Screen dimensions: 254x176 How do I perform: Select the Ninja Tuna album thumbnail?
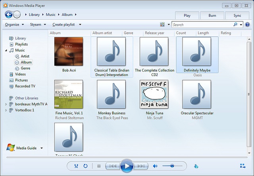pos(154,94)
